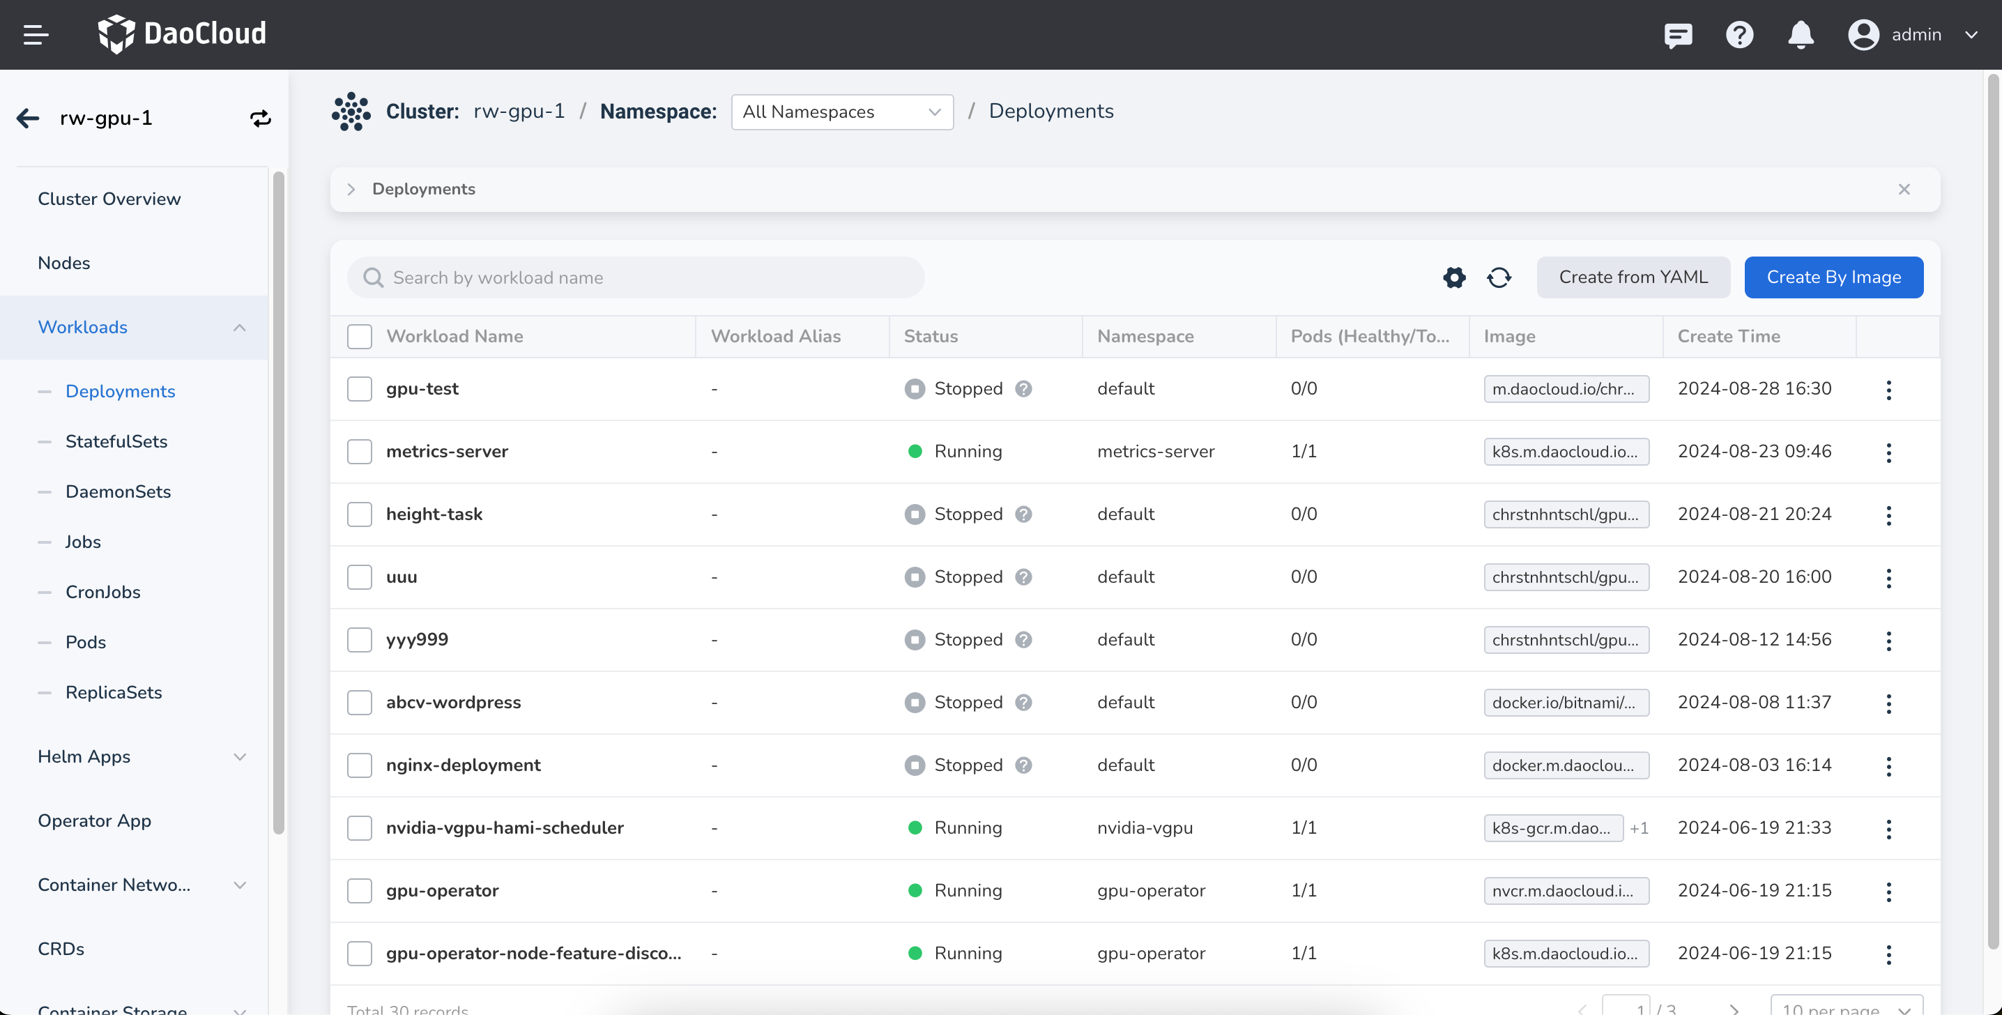The height and width of the screenshot is (1015, 2002).
Task: Click the cluster sync icon next to rw-gpu-1
Action: [x=259, y=119]
